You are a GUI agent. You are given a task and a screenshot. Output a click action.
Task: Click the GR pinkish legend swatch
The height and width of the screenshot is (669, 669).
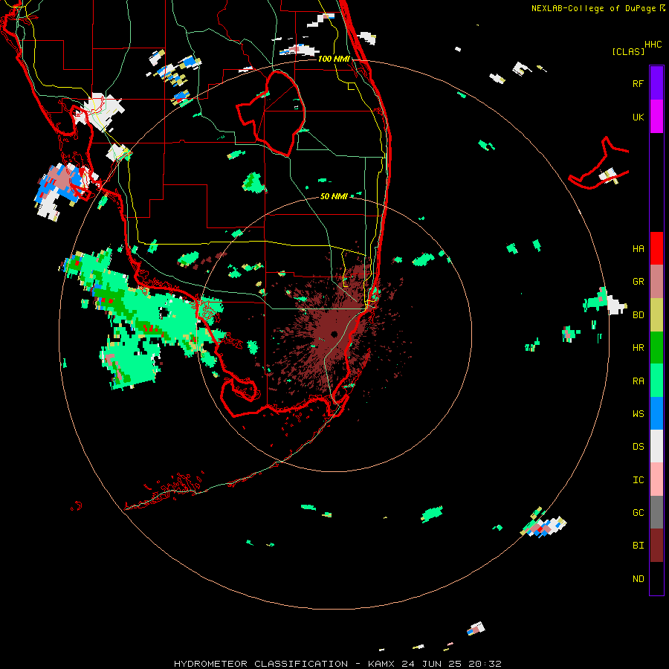click(656, 282)
